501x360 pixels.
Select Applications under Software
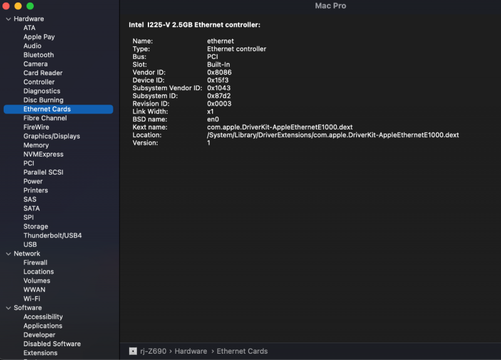click(x=43, y=326)
